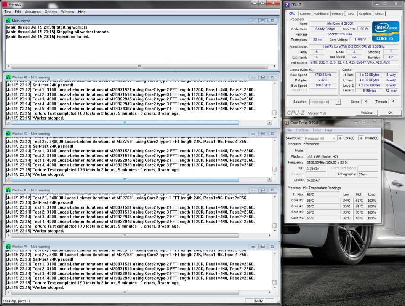Switch to the Caches tab in CPU-Z
Viewport: 405px width, 306px height.
(305, 14)
